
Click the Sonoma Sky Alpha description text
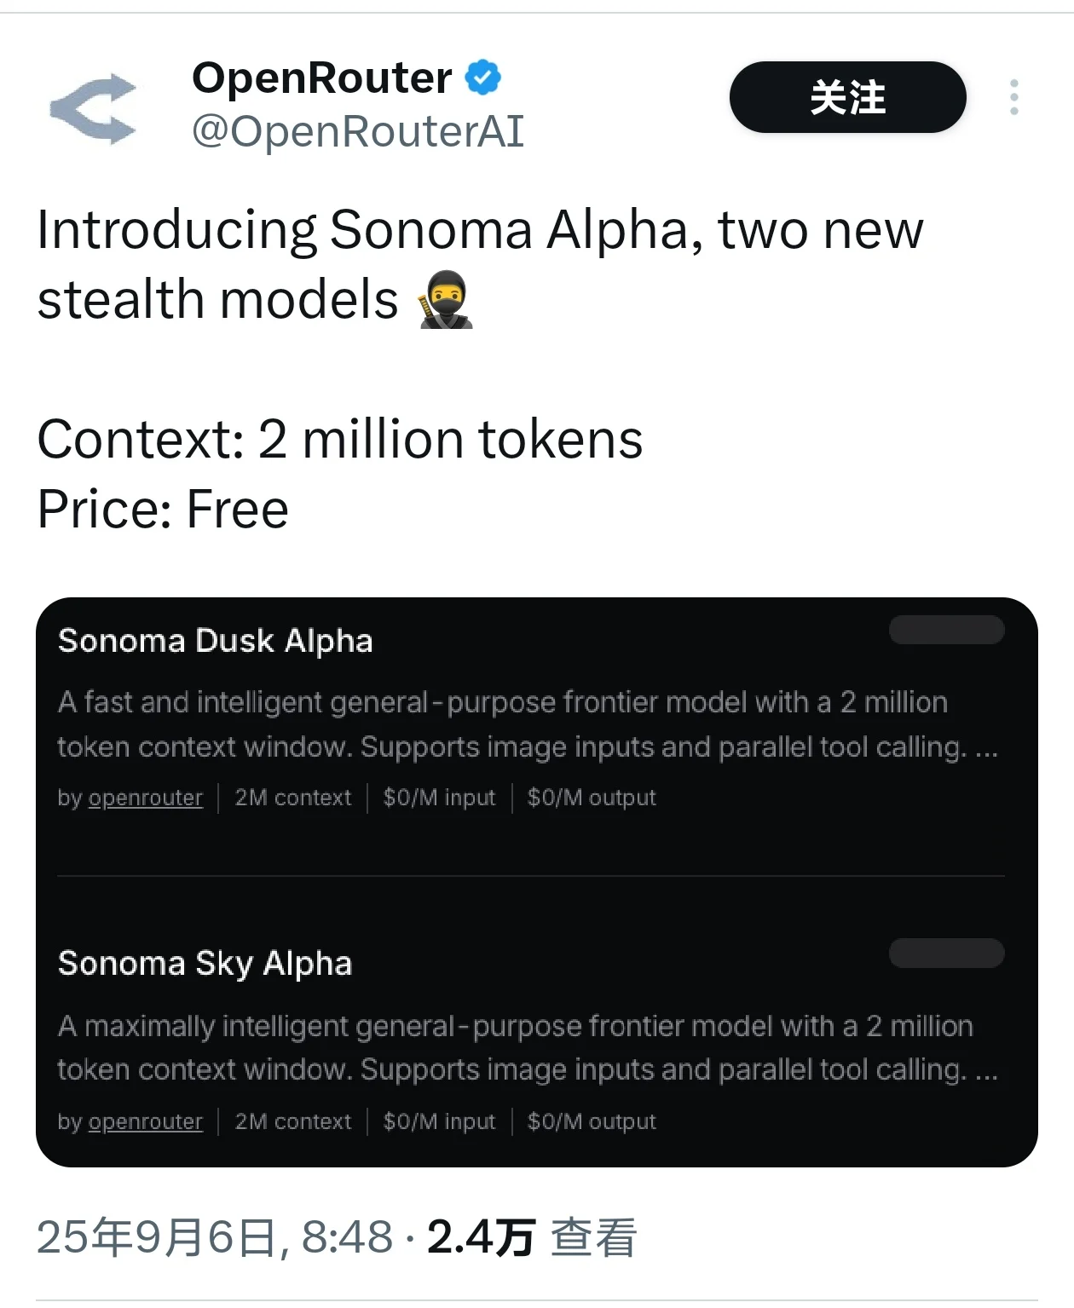[527, 1047]
